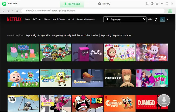Image resolution: width=176 pixels, height=112 pixels.
Task: Open the hamburger menu icon
Action: [157, 4]
